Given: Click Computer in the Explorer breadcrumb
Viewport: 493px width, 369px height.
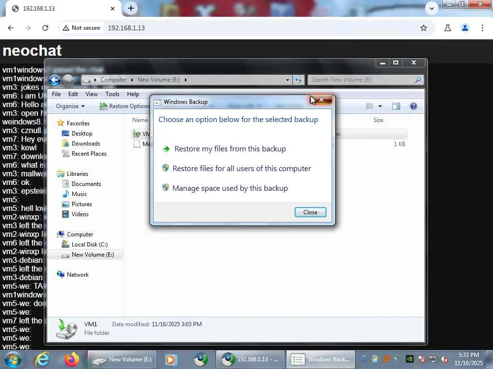Looking at the screenshot, I should 114,80.
